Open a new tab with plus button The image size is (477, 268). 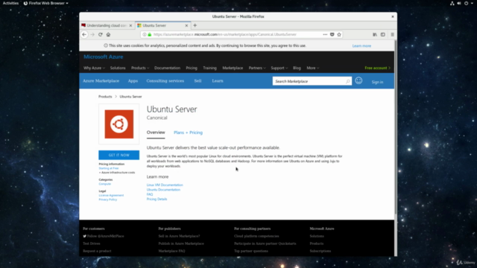(195, 25)
